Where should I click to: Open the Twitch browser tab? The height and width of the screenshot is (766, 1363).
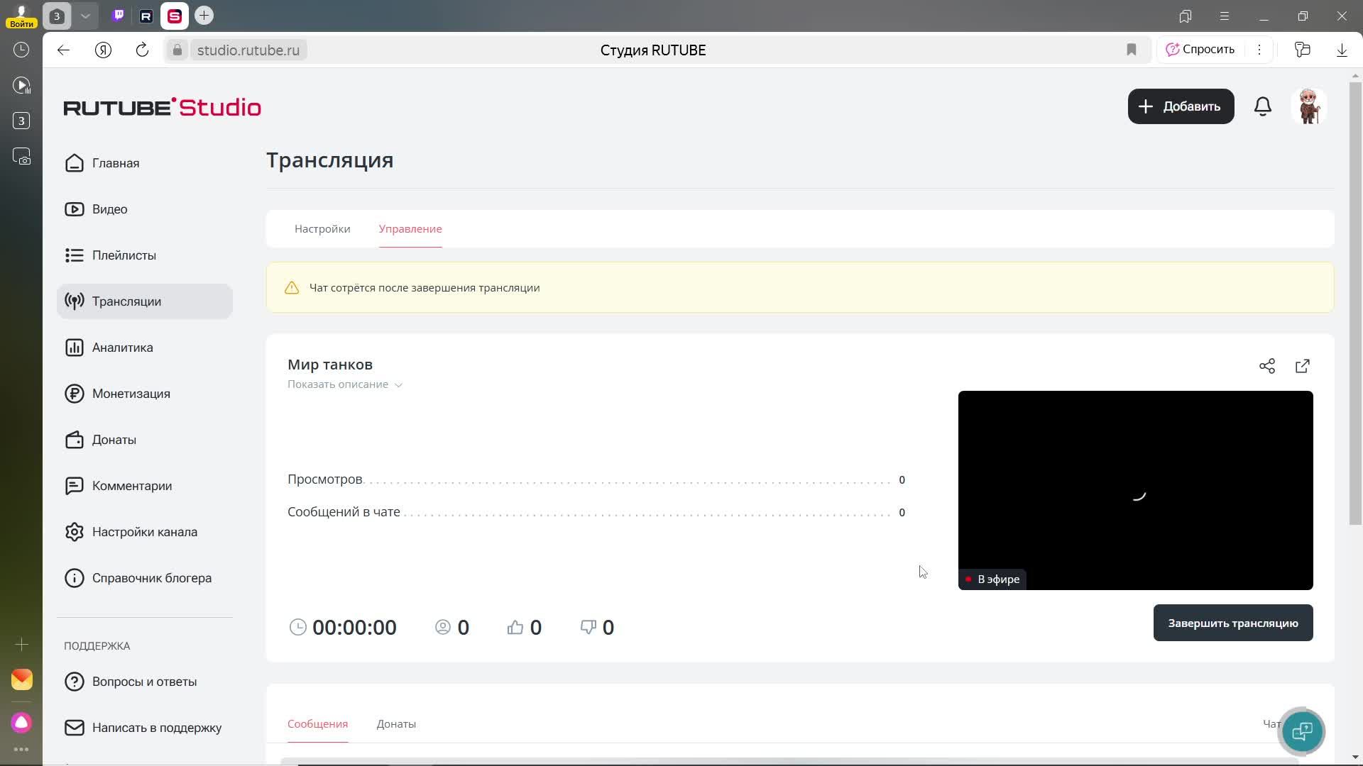coord(119,16)
